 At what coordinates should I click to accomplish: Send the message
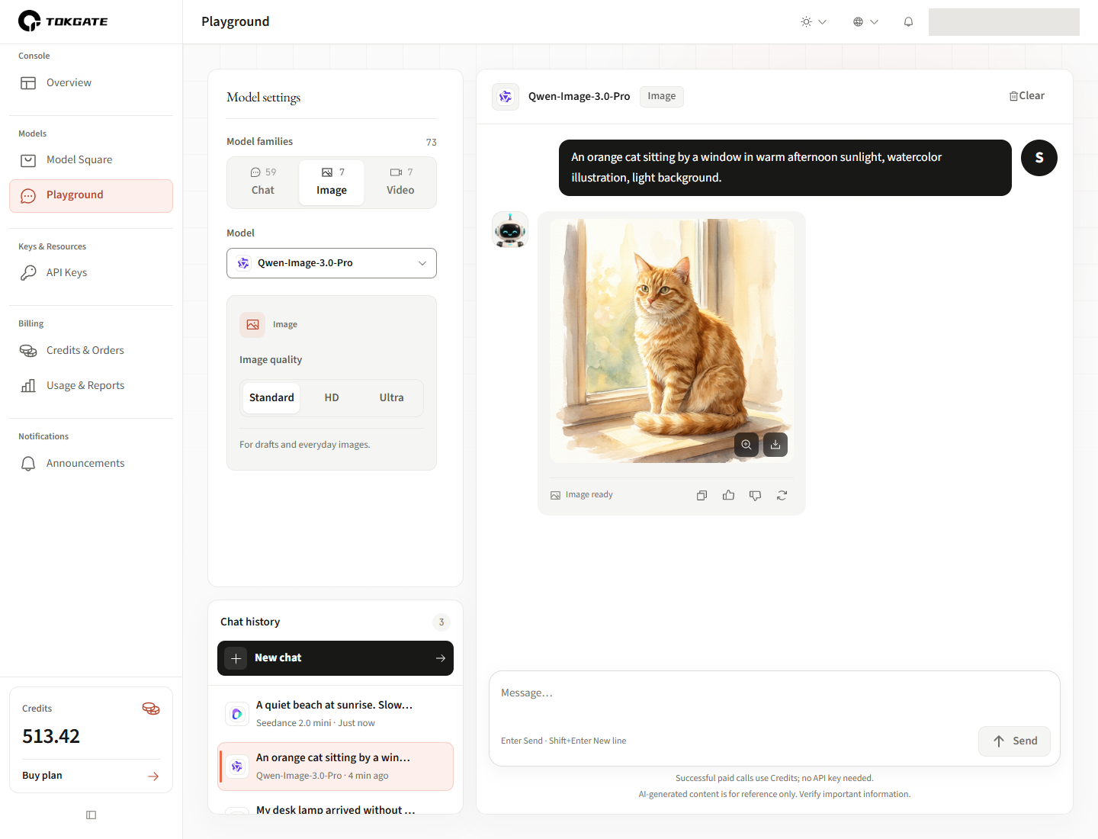tap(1014, 741)
